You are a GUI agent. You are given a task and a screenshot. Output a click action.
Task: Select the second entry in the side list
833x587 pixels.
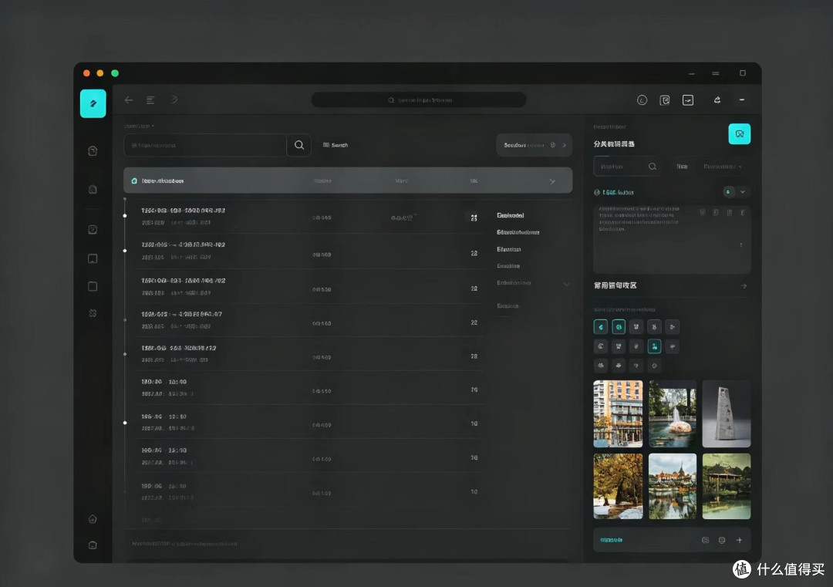[518, 232]
